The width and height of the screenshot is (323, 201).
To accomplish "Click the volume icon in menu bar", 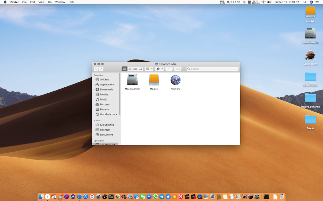I will 269,2.
